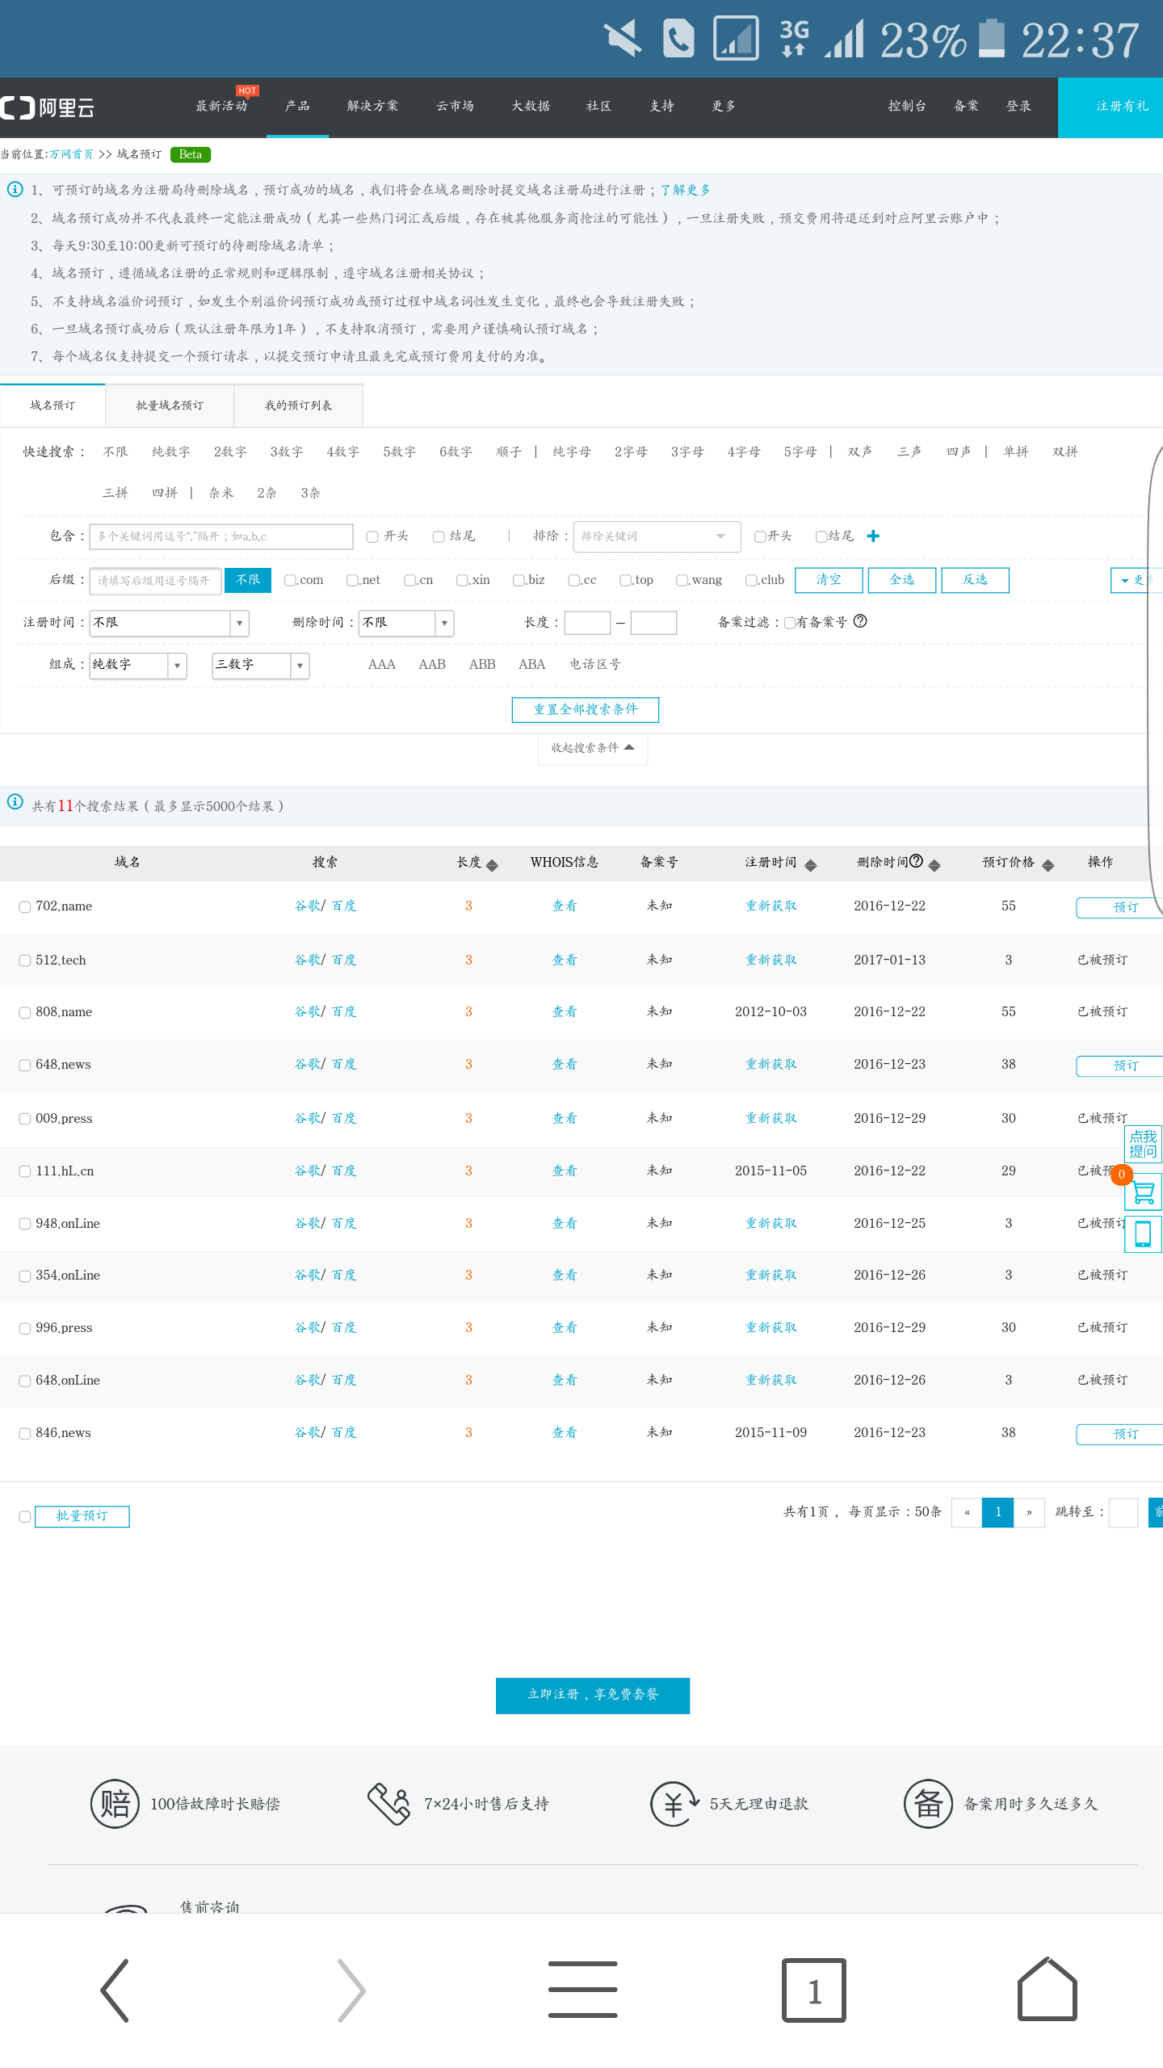Click 重置全部搜索条件 button
Screen dimensions: 1163x2068
point(586,709)
